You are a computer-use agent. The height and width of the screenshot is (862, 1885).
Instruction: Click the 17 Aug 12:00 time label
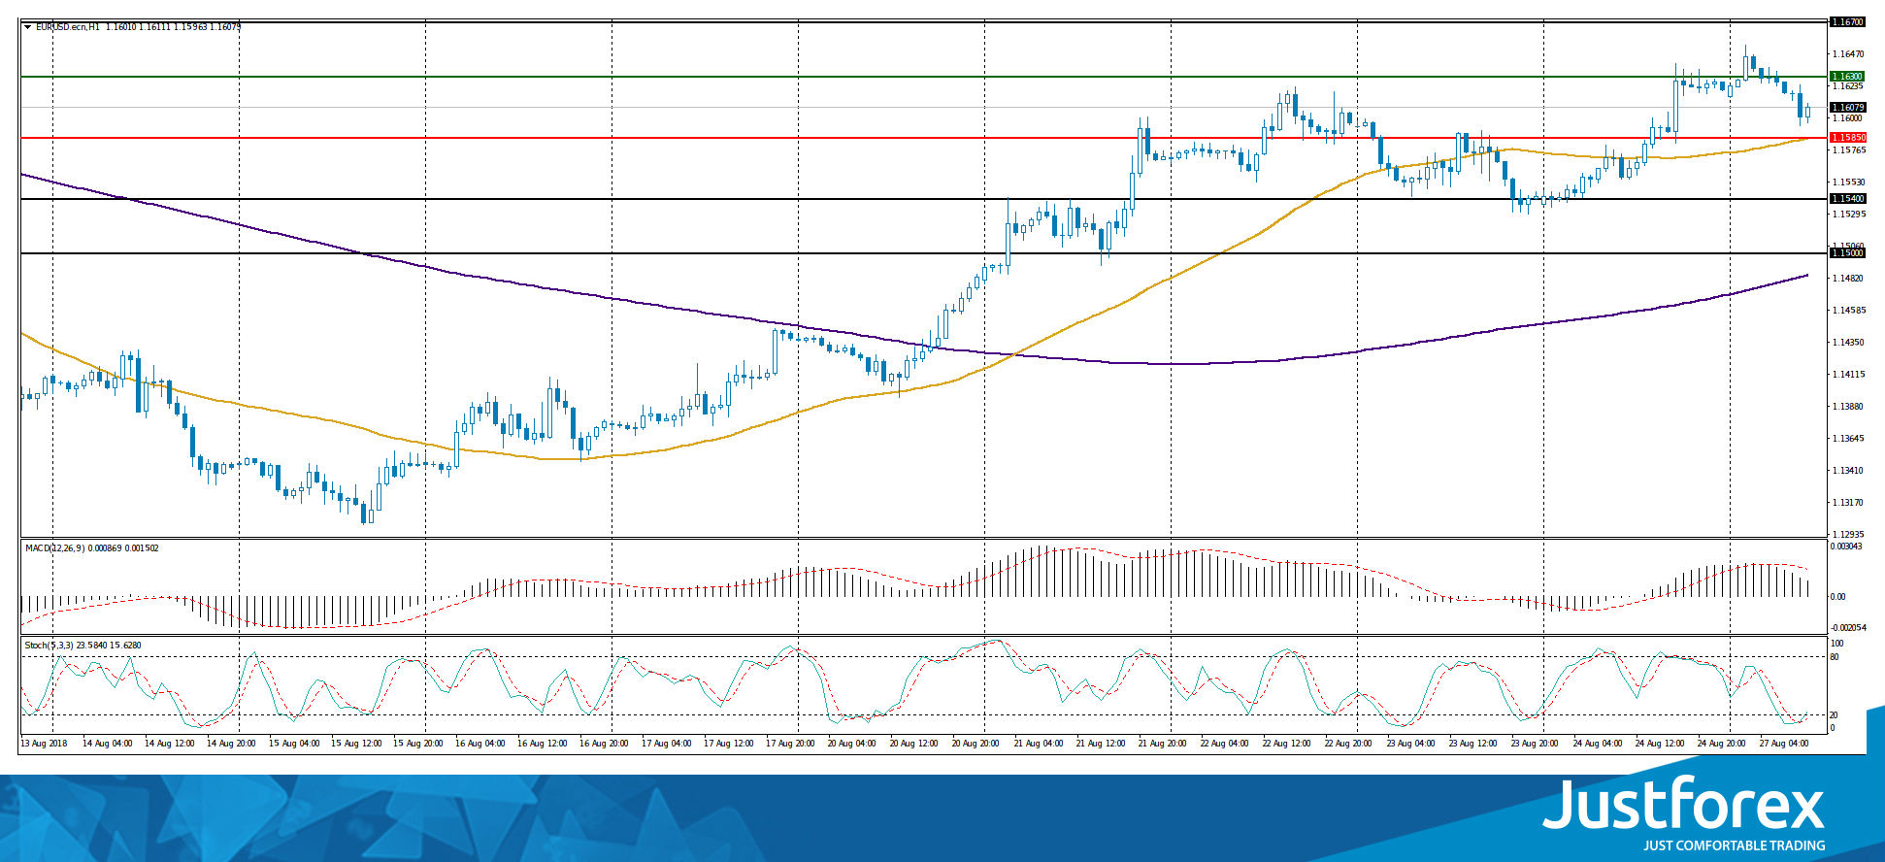tap(729, 744)
